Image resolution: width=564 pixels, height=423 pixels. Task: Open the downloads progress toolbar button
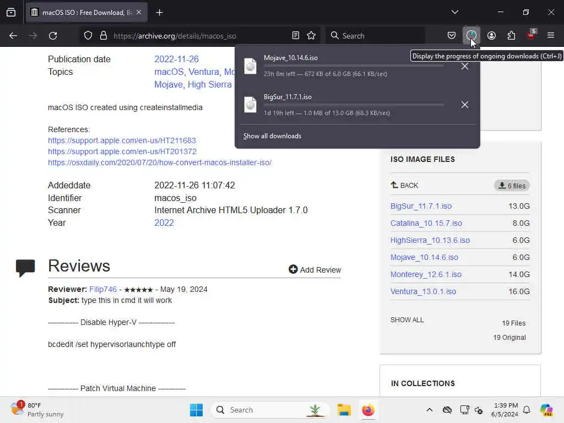tap(471, 36)
